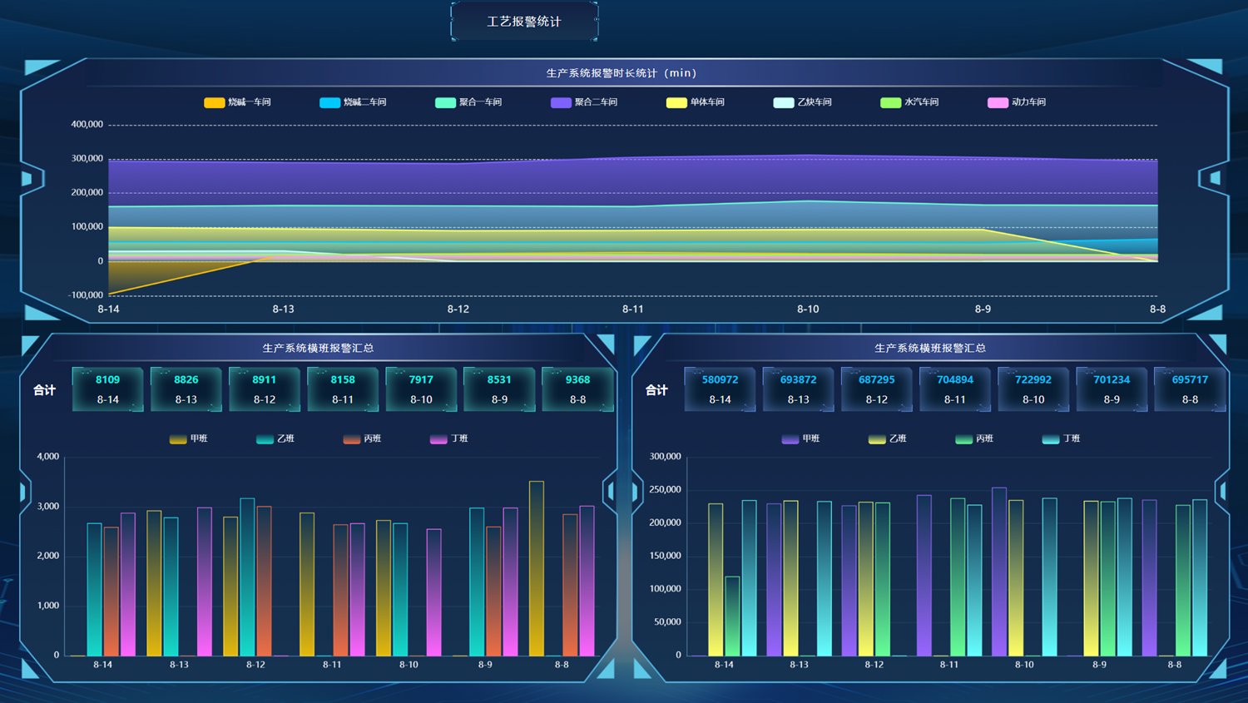
Task: Hide the 聚合二车间 series via legend
Action: tap(584, 102)
